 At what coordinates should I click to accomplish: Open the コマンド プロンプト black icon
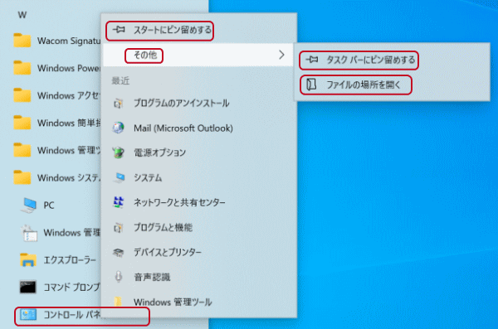click(x=28, y=287)
